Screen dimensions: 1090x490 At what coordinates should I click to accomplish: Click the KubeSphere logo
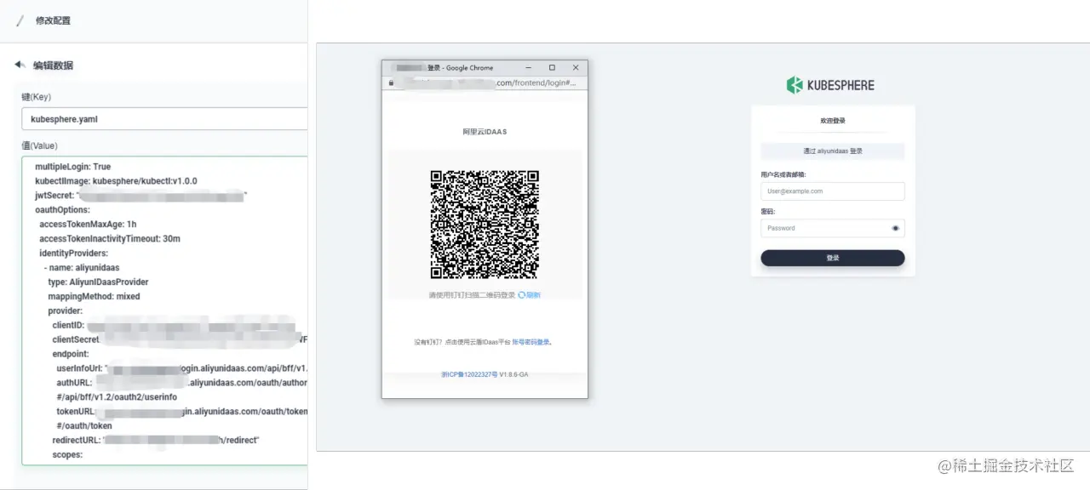[830, 85]
